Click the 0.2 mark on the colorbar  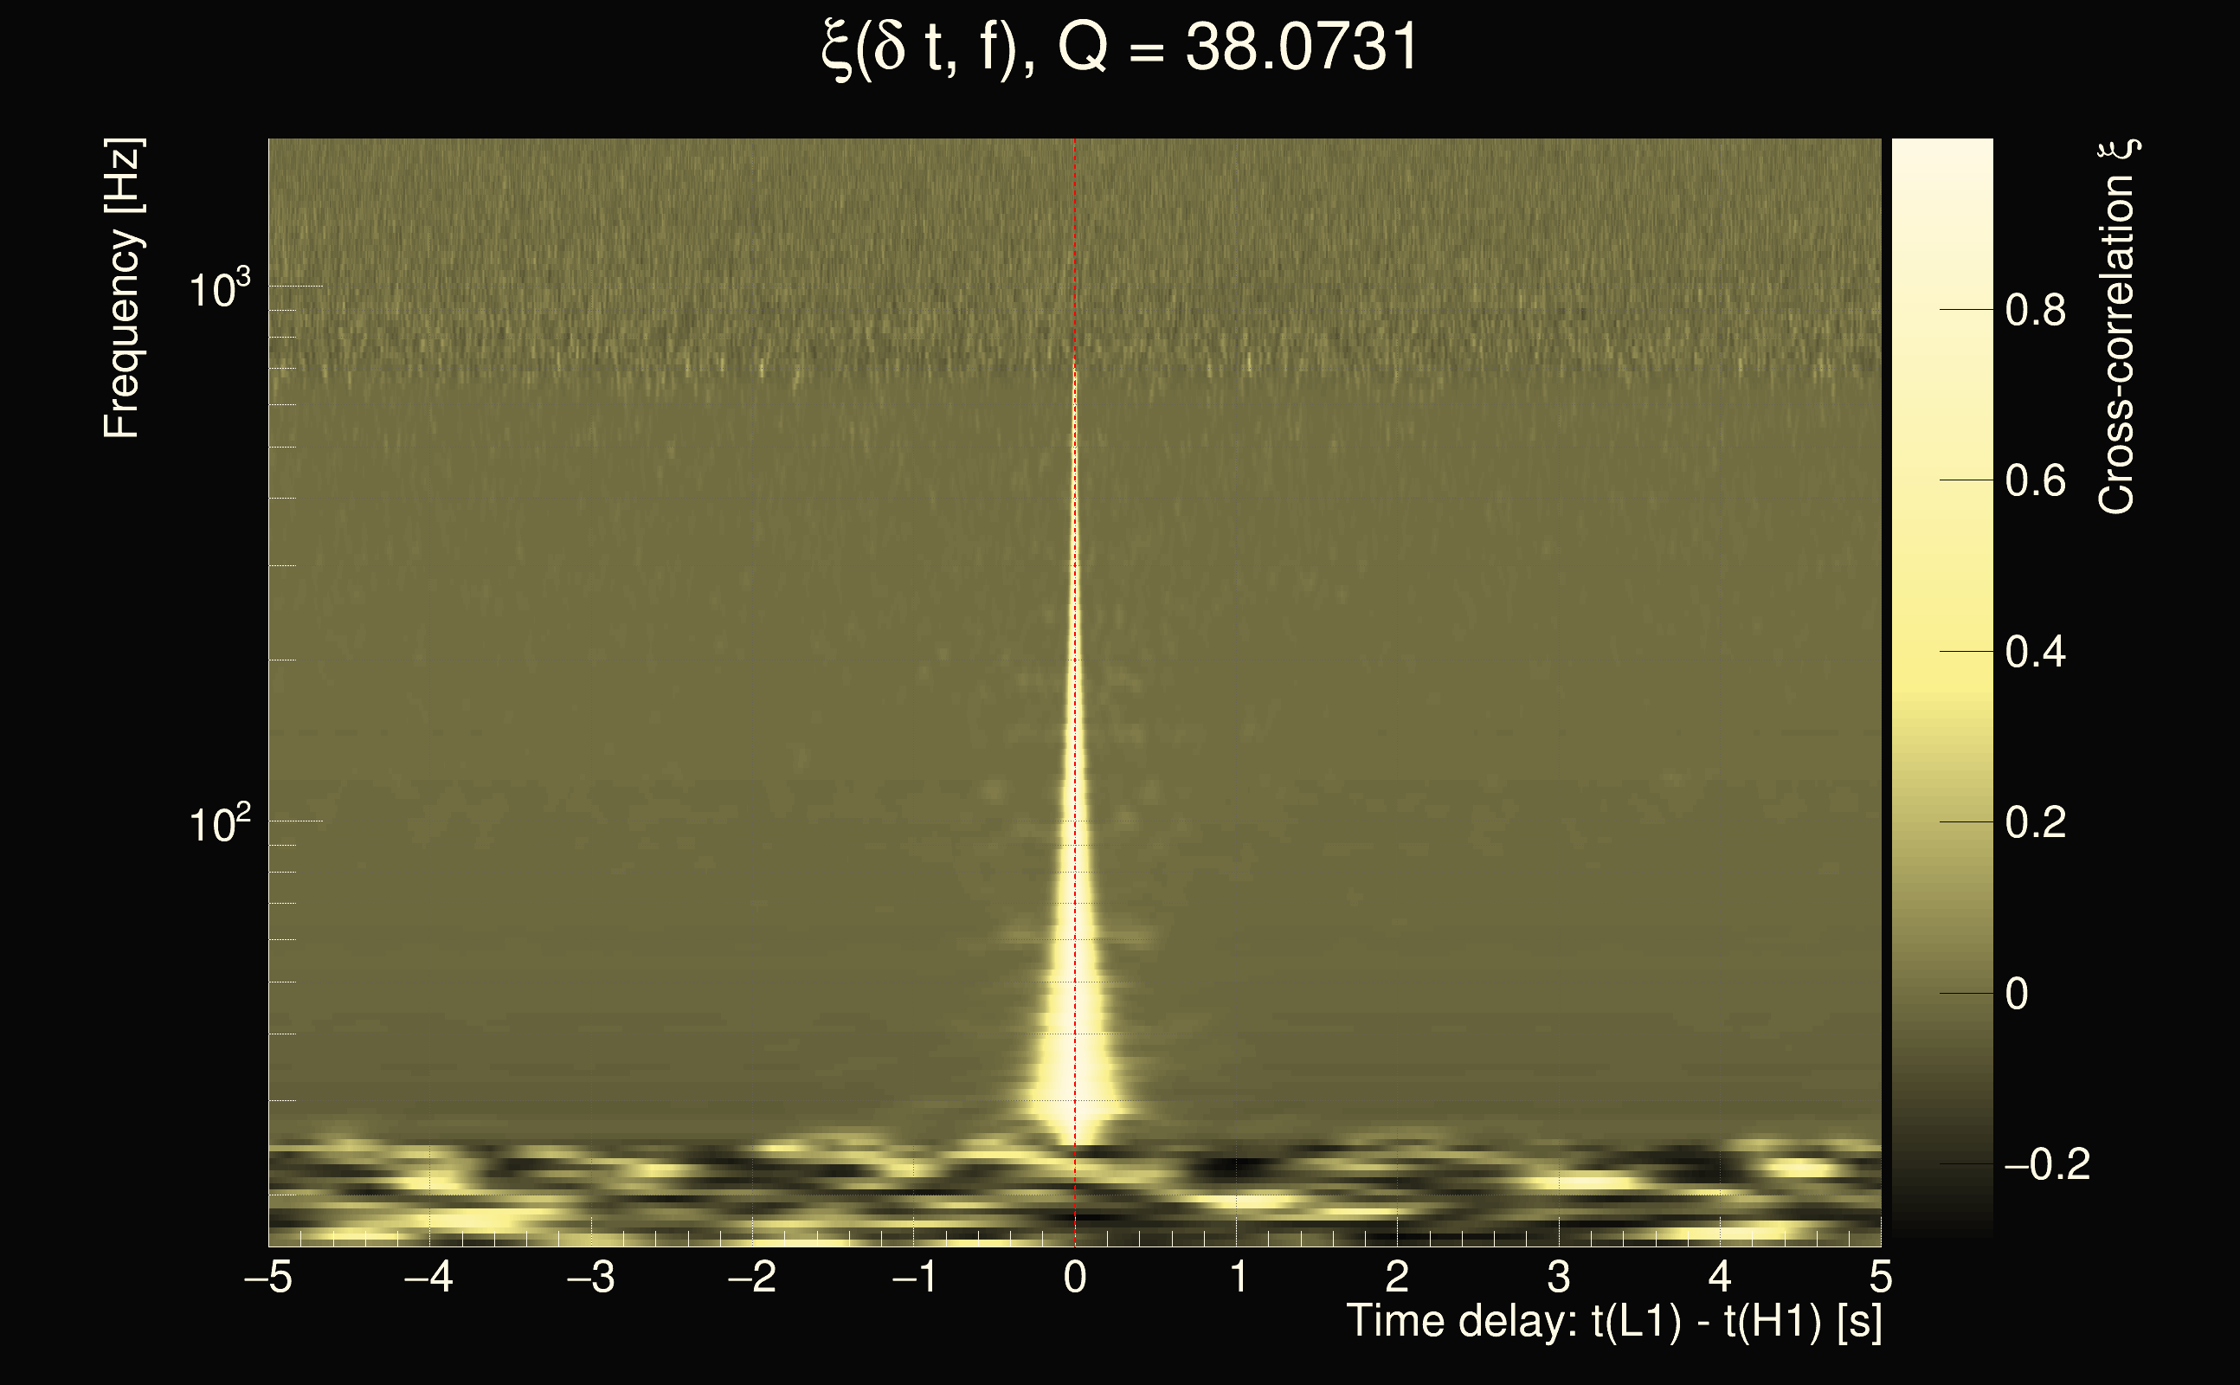click(2035, 822)
